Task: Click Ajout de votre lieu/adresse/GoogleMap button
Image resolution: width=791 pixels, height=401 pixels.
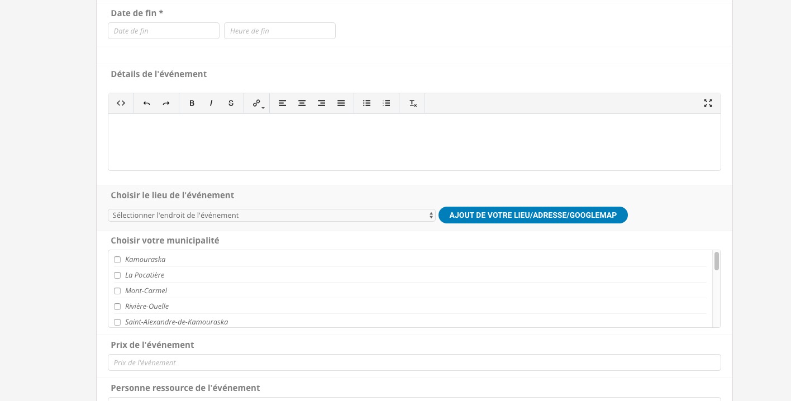Action: [533, 216]
